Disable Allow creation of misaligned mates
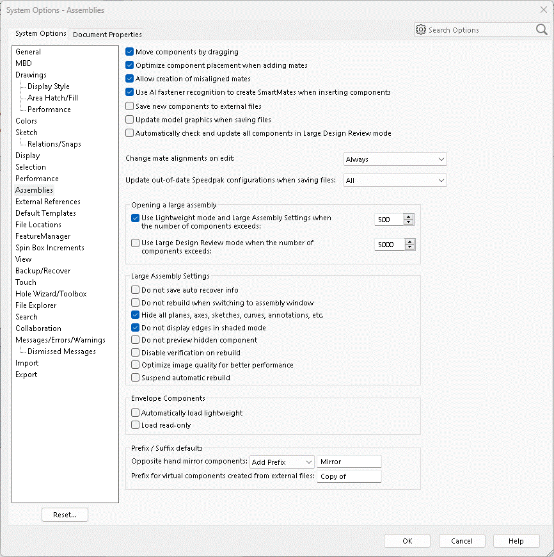The image size is (554, 557). coord(129,79)
